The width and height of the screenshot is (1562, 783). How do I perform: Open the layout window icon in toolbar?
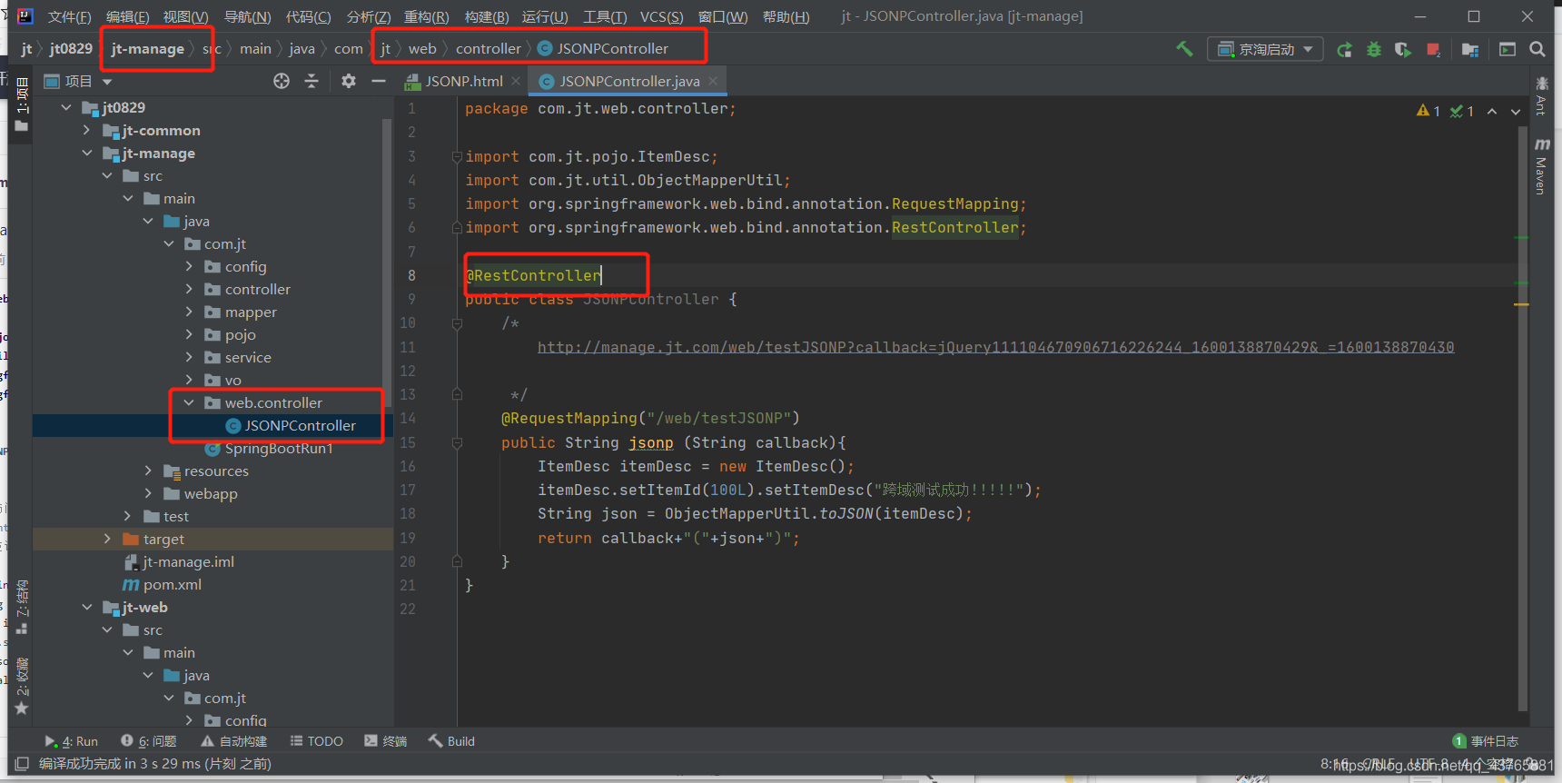click(1508, 49)
